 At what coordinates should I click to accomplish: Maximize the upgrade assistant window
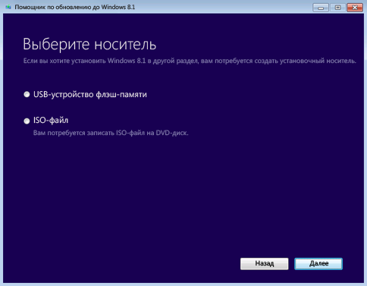(x=337, y=8)
